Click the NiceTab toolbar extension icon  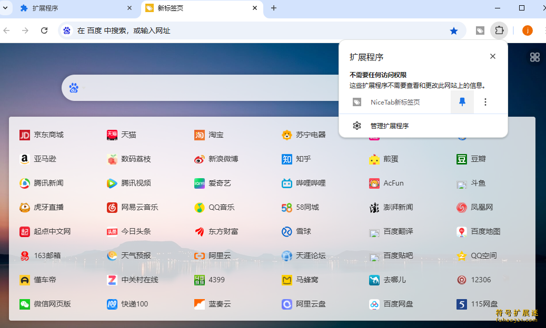480,30
